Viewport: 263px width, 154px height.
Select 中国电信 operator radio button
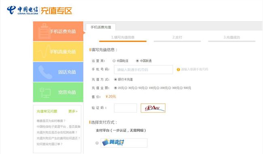click(x=114, y=61)
